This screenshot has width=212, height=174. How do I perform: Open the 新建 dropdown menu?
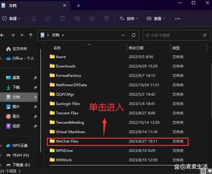click(12, 18)
